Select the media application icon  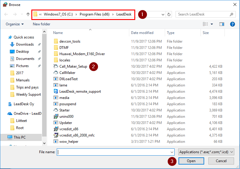[56, 98]
